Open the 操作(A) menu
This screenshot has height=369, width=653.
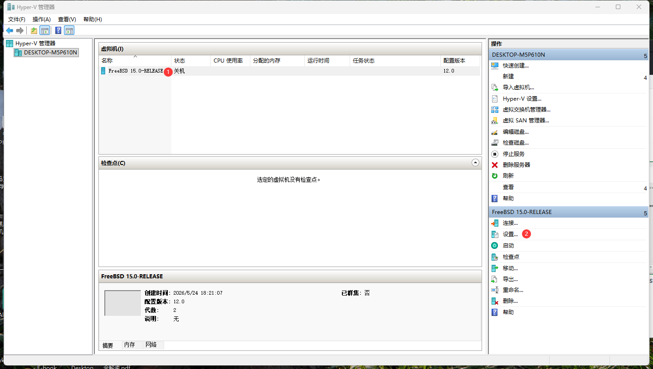(x=42, y=19)
